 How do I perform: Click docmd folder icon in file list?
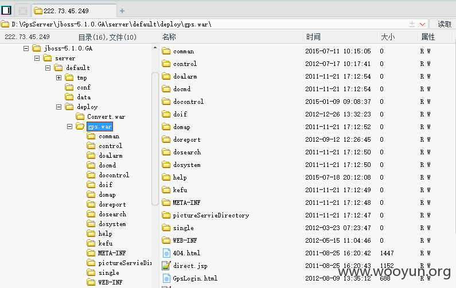[x=166, y=89]
